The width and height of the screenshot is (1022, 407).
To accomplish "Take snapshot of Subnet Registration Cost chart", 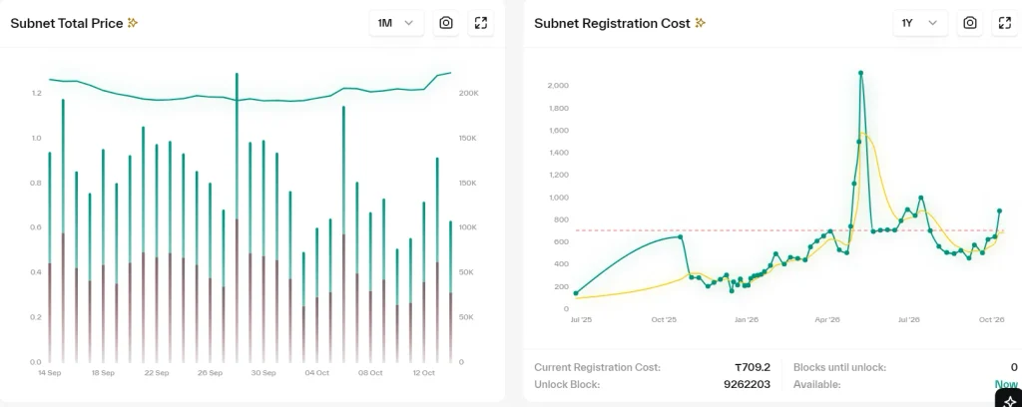I will click(x=970, y=23).
